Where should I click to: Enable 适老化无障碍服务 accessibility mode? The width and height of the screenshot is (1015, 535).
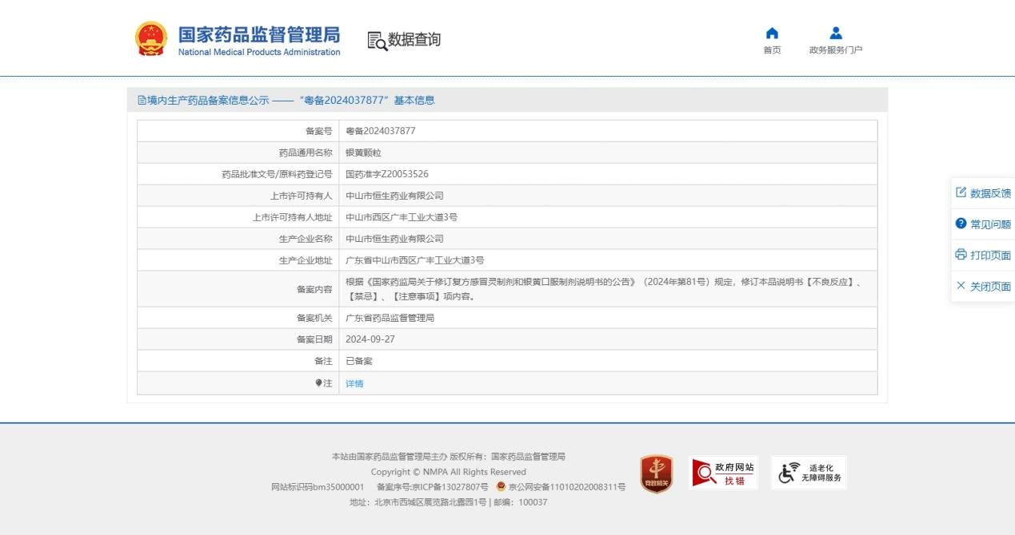click(808, 473)
